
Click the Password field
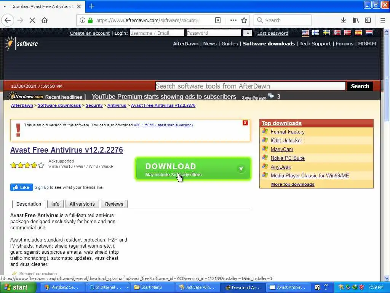coord(214,33)
